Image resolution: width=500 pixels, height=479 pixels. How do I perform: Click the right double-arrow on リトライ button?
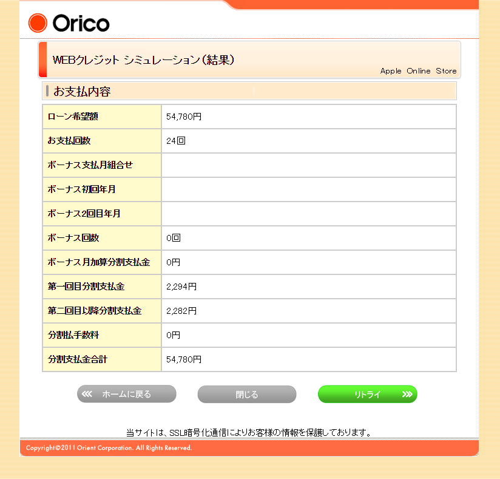click(x=407, y=394)
